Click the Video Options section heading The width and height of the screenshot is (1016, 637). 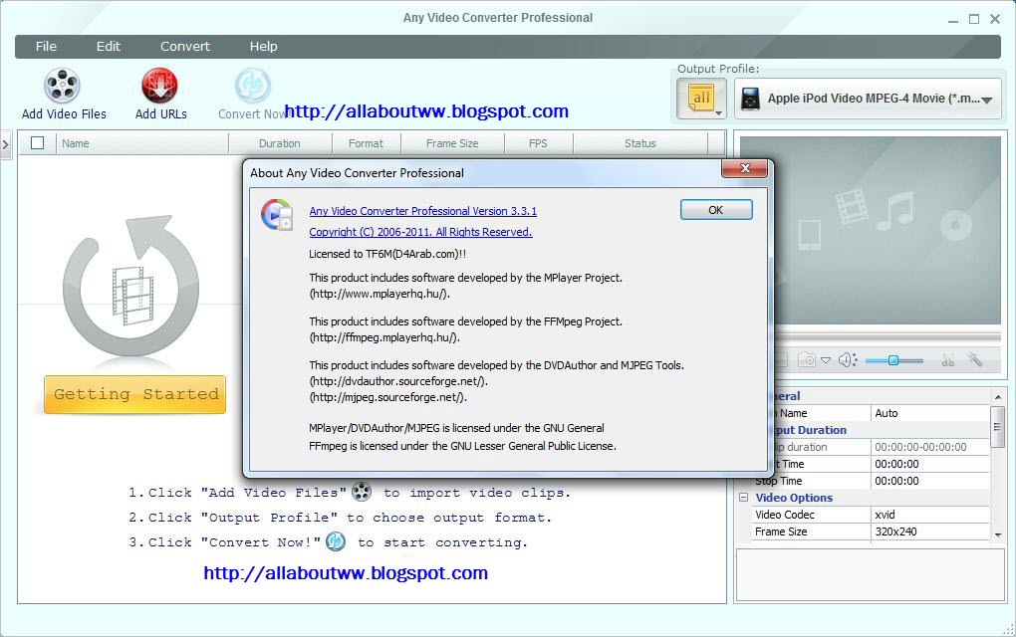tap(794, 498)
